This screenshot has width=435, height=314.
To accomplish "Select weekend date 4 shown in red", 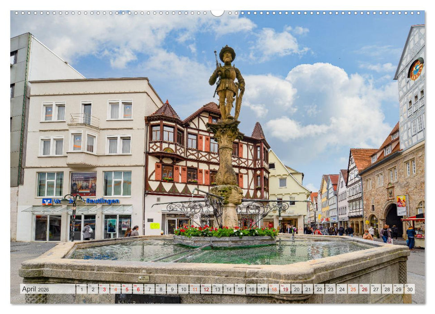I will (x=115, y=290).
